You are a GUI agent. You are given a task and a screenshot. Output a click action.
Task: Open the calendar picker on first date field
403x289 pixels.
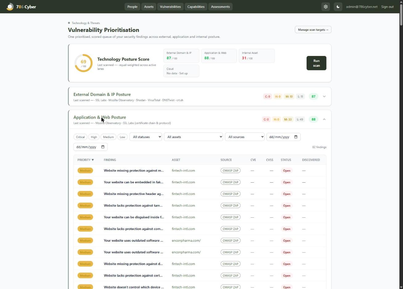click(x=296, y=137)
